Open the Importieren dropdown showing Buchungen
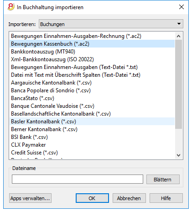 111,24
